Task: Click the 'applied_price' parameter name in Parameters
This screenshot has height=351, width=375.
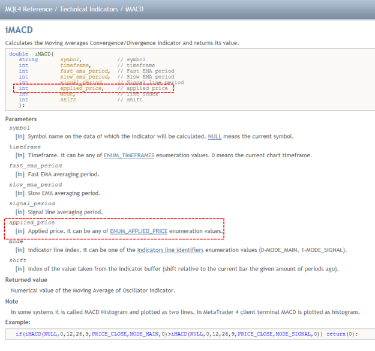Action: 32,223
